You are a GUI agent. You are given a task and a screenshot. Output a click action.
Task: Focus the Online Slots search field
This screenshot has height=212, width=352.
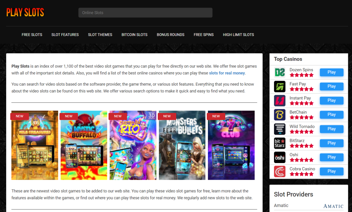click(145, 13)
